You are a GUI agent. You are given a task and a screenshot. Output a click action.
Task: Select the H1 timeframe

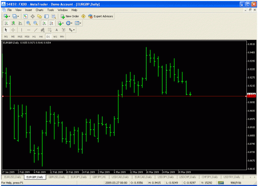tap(34, 36)
